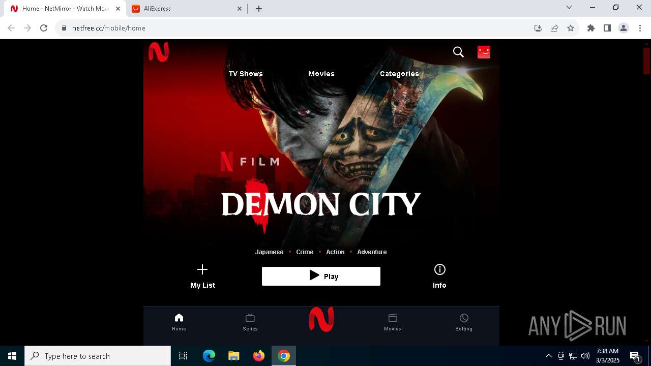The height and width of the screenshot is (366, 651).
Task: Open Chrome extensions puzzle icon
Action: click(x=591, y=28)
